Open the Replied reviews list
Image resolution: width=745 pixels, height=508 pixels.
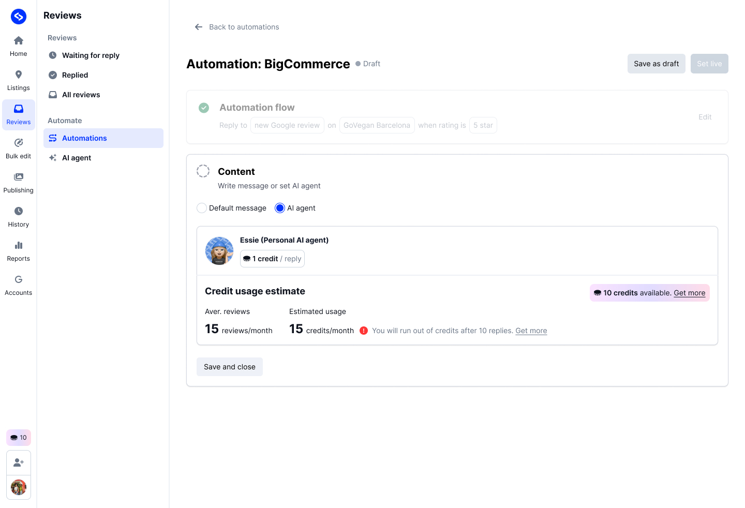point(103,75)
